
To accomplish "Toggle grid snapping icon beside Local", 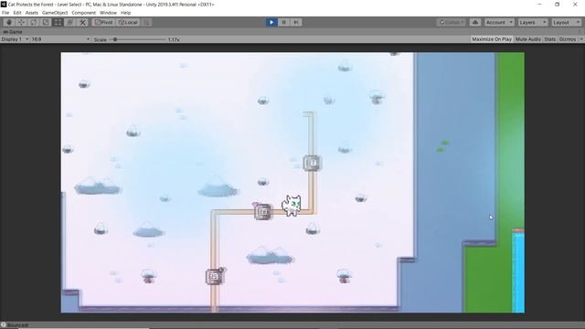I will click(x=146, y=22).
